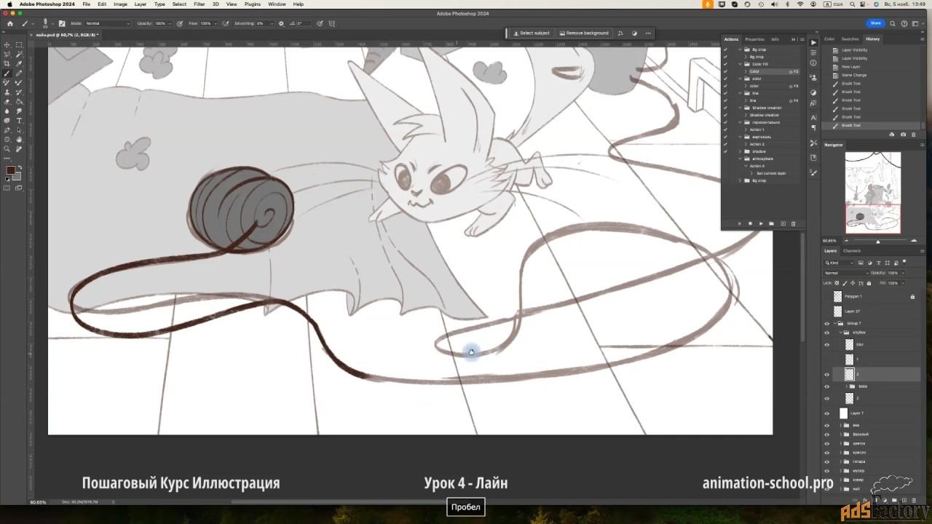The image size is (932, 524).
Task: Open the brush Mode dropdown
Action: 108,23
